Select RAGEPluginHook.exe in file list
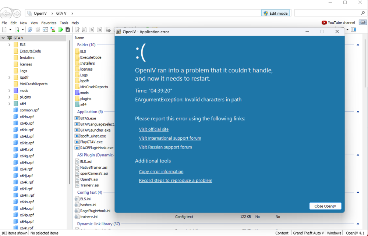Image resolution: width=368 pixels, height=236 pixels. [x=94, y=148]
